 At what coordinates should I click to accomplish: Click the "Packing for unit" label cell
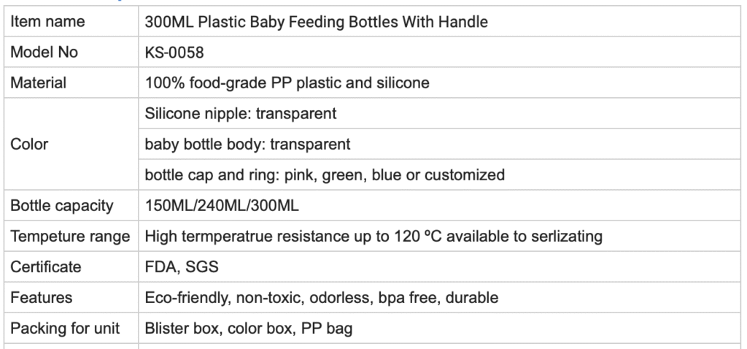tap(65, 329)
